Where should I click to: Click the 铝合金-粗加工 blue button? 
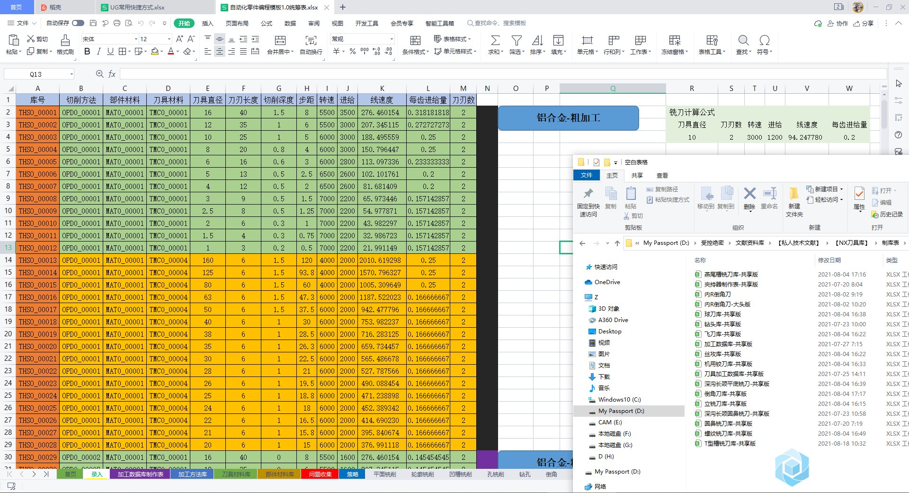[568, 118]
